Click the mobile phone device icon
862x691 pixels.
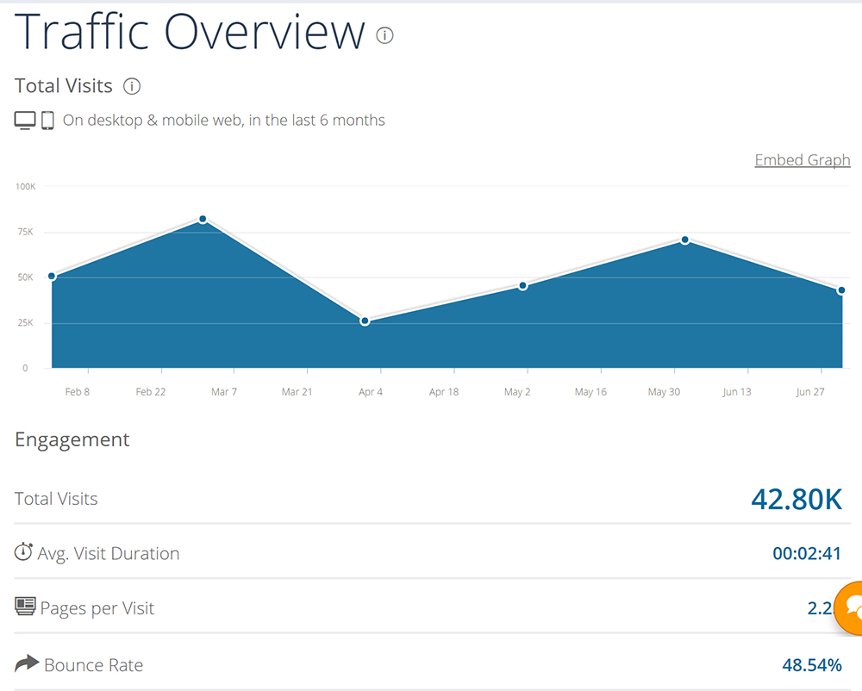(47, 121)
